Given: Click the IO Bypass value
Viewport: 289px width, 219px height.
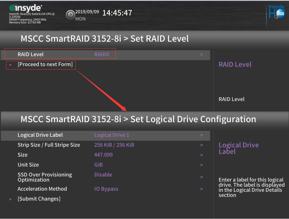Looking at the screenshot, I should tap(106, 189).
